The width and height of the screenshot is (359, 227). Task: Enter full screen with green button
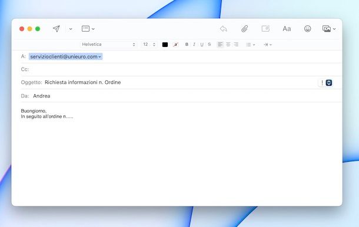[x=38, y=29]
